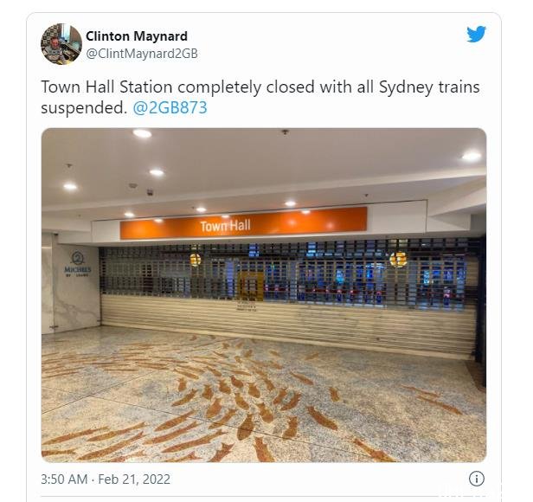Open the Town Hall station photo

[264, 295]
